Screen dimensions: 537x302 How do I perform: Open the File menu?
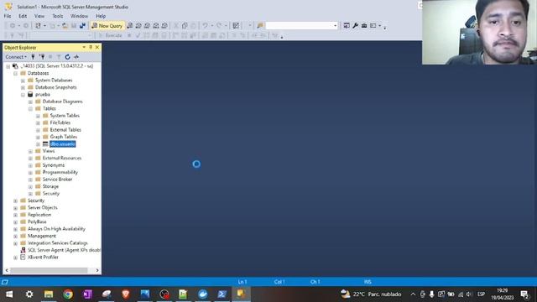8,16
